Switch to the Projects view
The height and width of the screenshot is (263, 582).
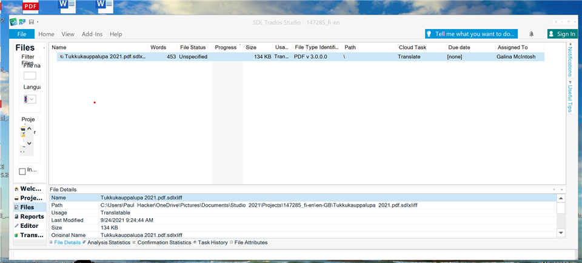pyautogui.click(x=30, y=198)
